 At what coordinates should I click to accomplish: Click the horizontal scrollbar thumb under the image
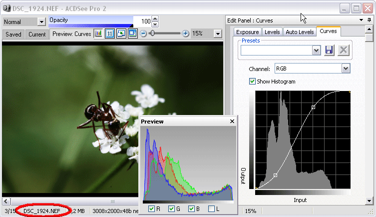pos(74,201)
